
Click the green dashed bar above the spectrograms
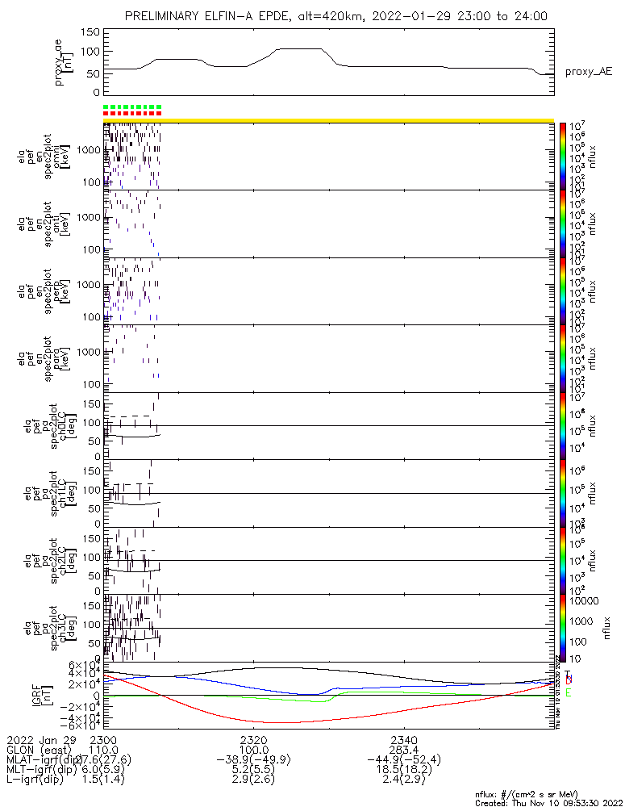[x=132, y=107]
